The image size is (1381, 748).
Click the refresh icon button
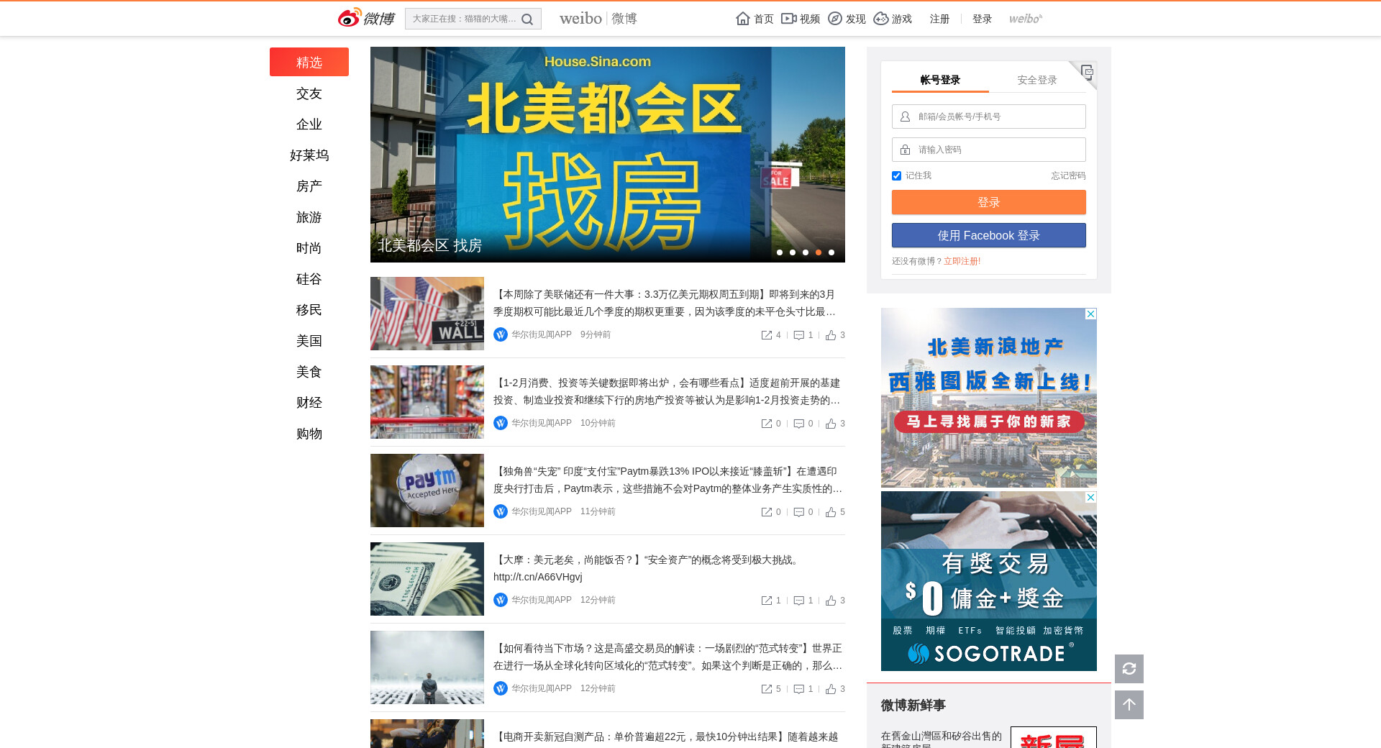click(1129, 669)
